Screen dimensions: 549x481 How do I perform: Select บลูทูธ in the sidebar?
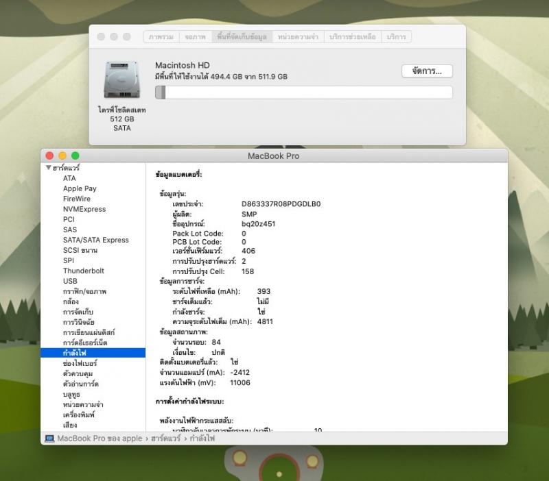(x=72, y=394)
